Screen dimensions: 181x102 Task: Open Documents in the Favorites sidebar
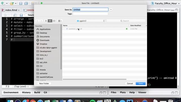point(45,37)
